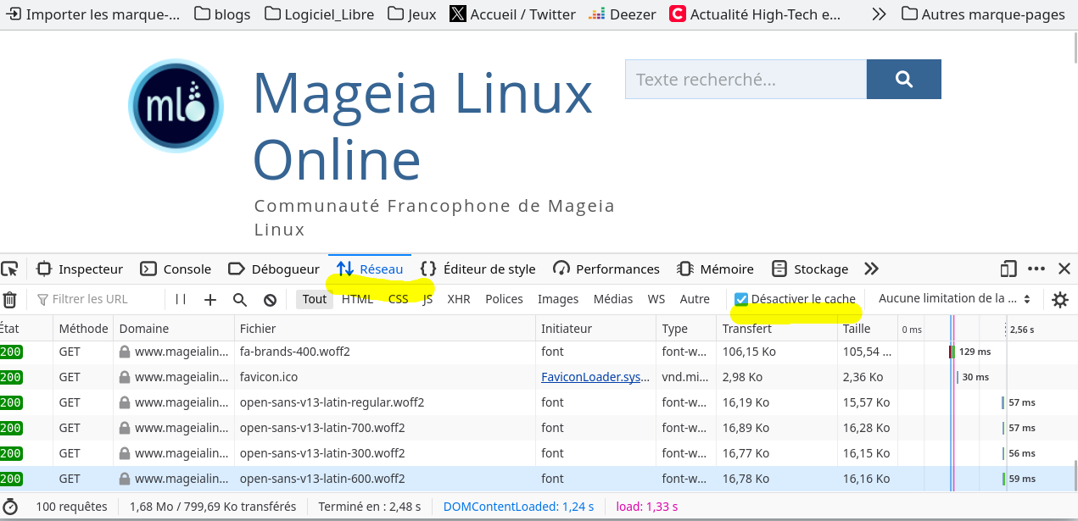The width and height of the screenshot is (1078, 521).
Task: Uncheck Désactiver le cache checkbox
Action: tap(741, 299)
